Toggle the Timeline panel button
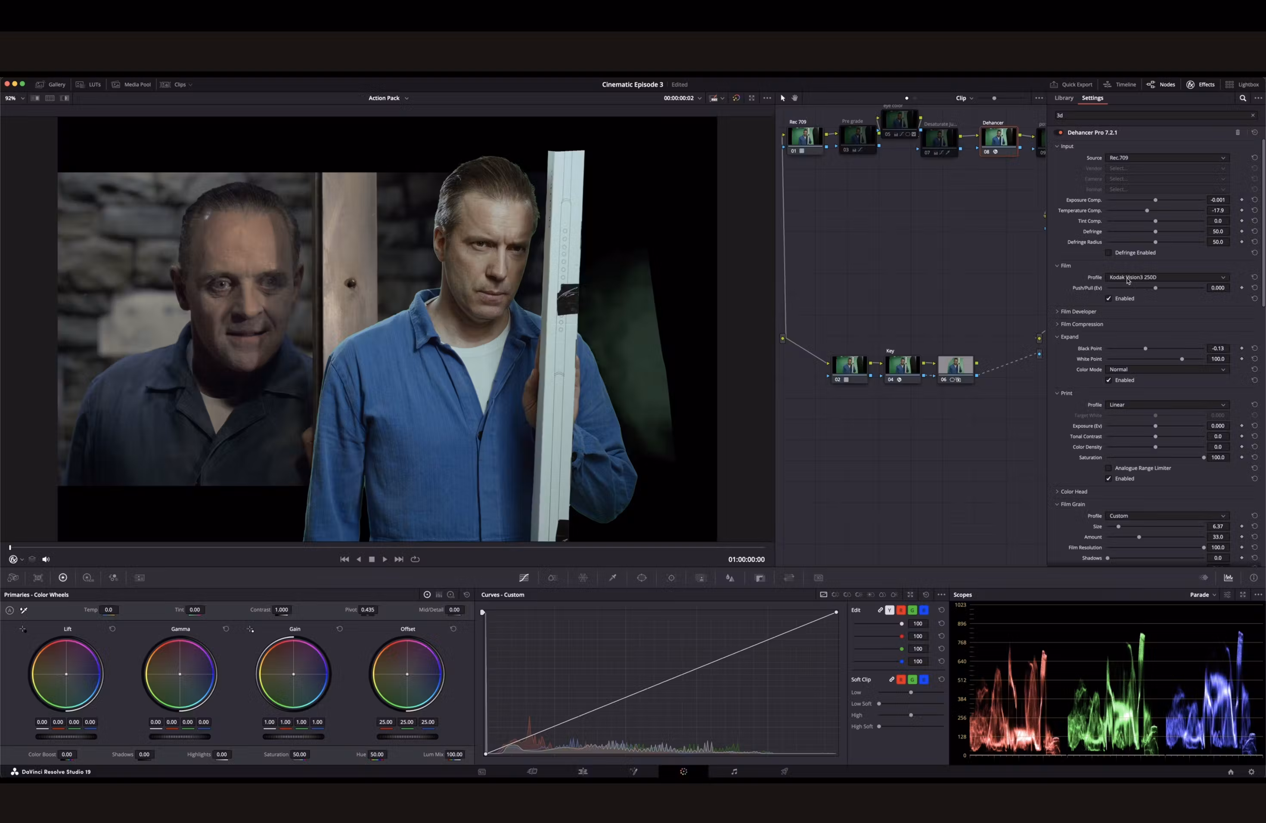This screenshot has width=1266, height=823. tap(1120, 84)
